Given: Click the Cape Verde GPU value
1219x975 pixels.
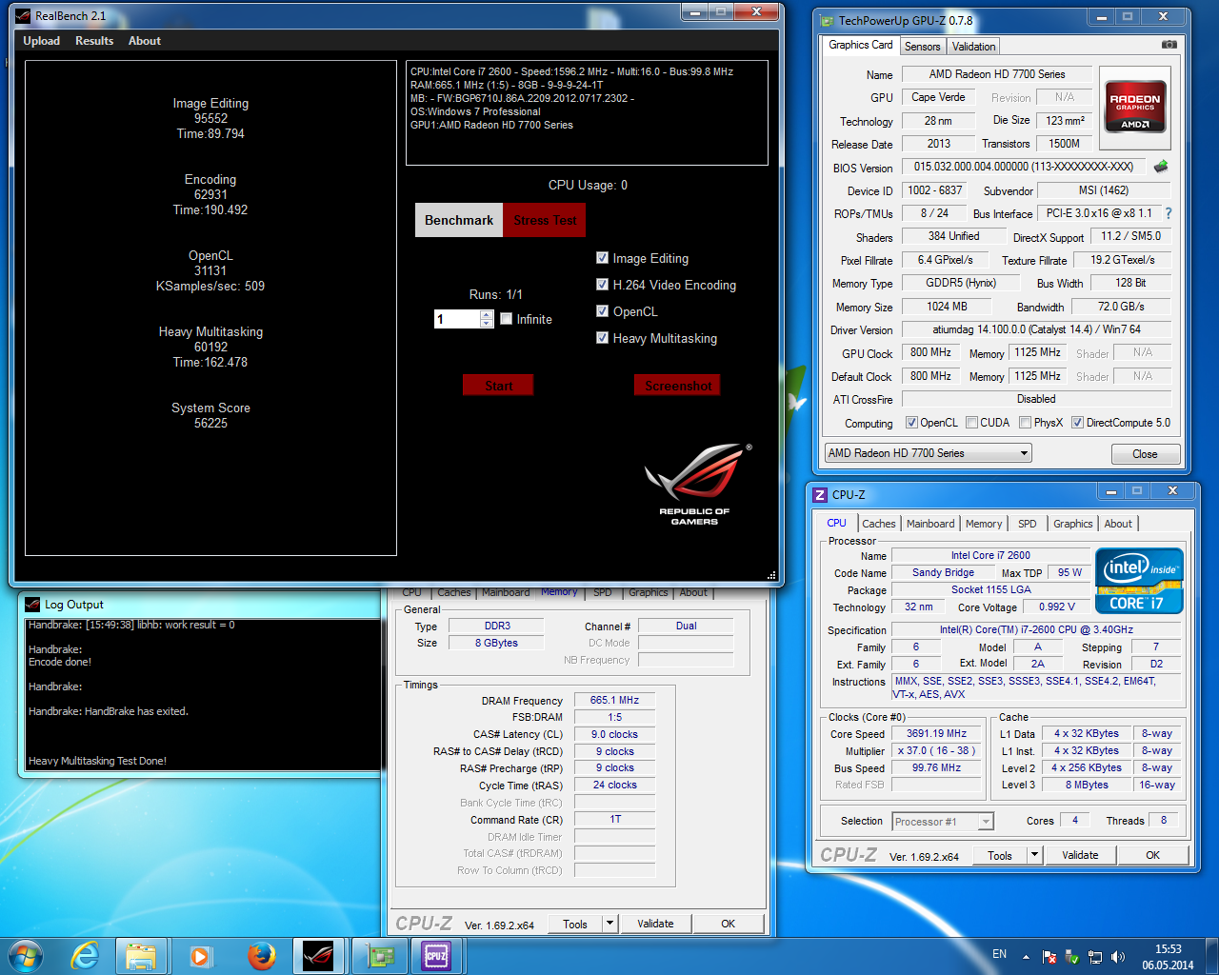Looking at the screenshot, I should tap(938, 97).
